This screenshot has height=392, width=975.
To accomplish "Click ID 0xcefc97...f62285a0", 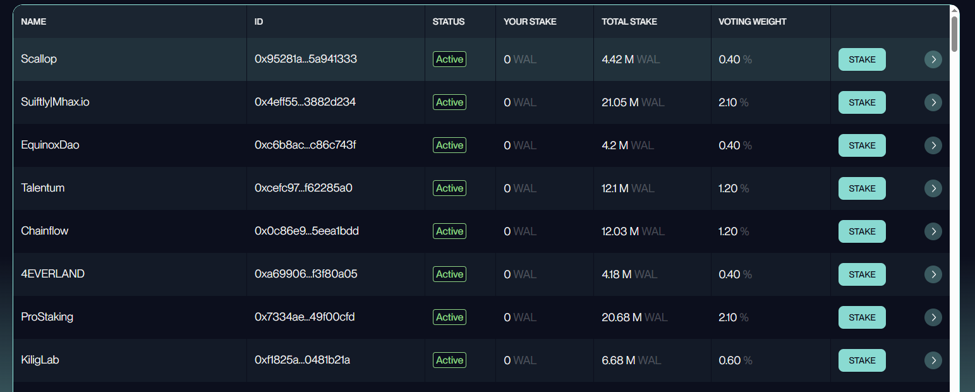I will [303, 188].
